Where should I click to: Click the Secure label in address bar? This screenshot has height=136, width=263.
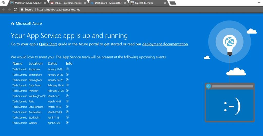(x=29, y=9)
